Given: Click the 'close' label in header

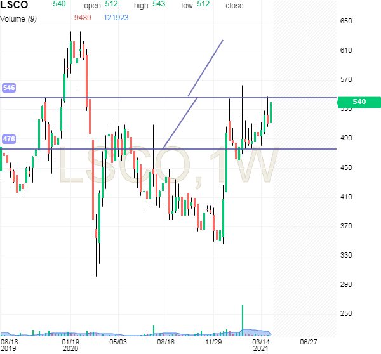Looking at the screenshot, I should coord(234,6).
